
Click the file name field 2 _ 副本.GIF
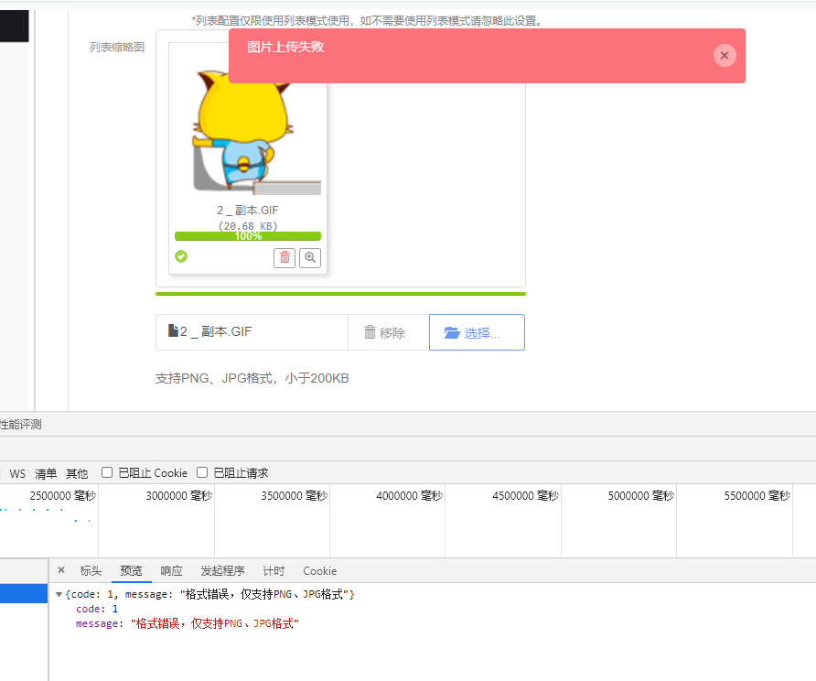click(252, 332)
